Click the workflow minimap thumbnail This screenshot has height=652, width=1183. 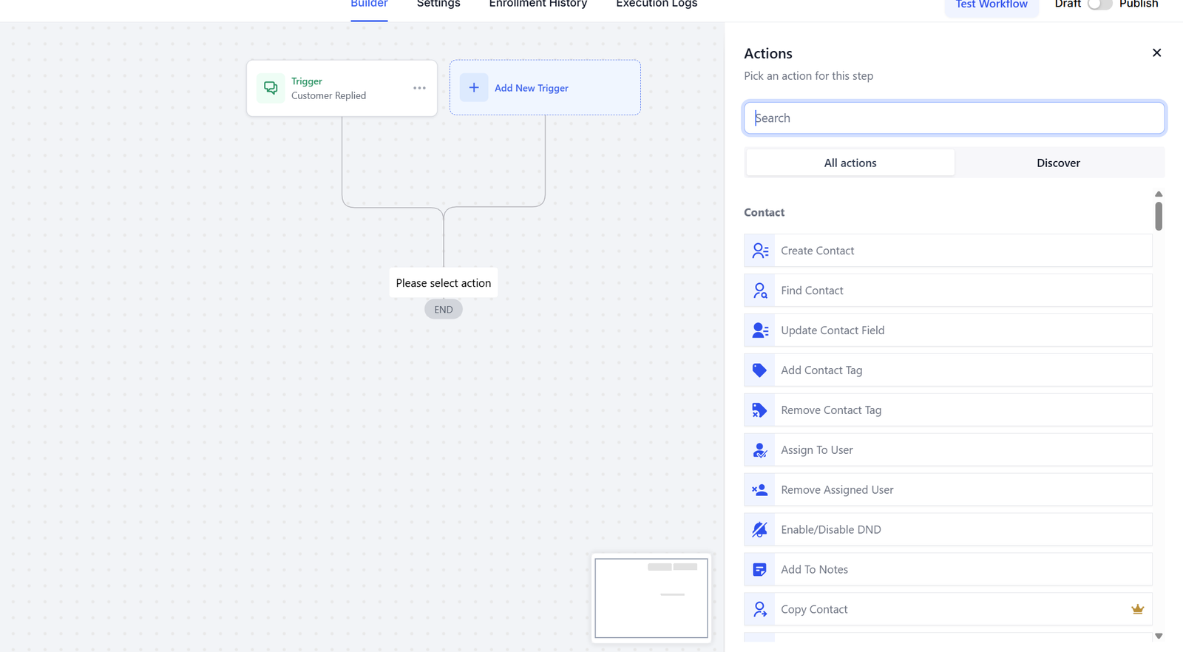tap(651, 598)
